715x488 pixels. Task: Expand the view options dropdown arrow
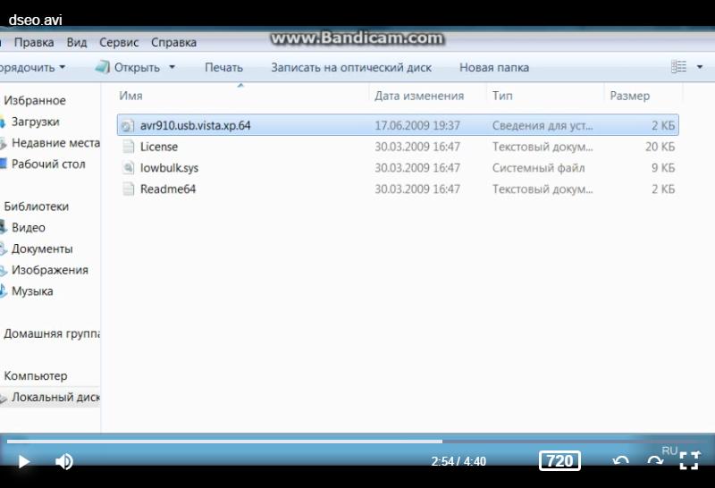pos(700,67)
